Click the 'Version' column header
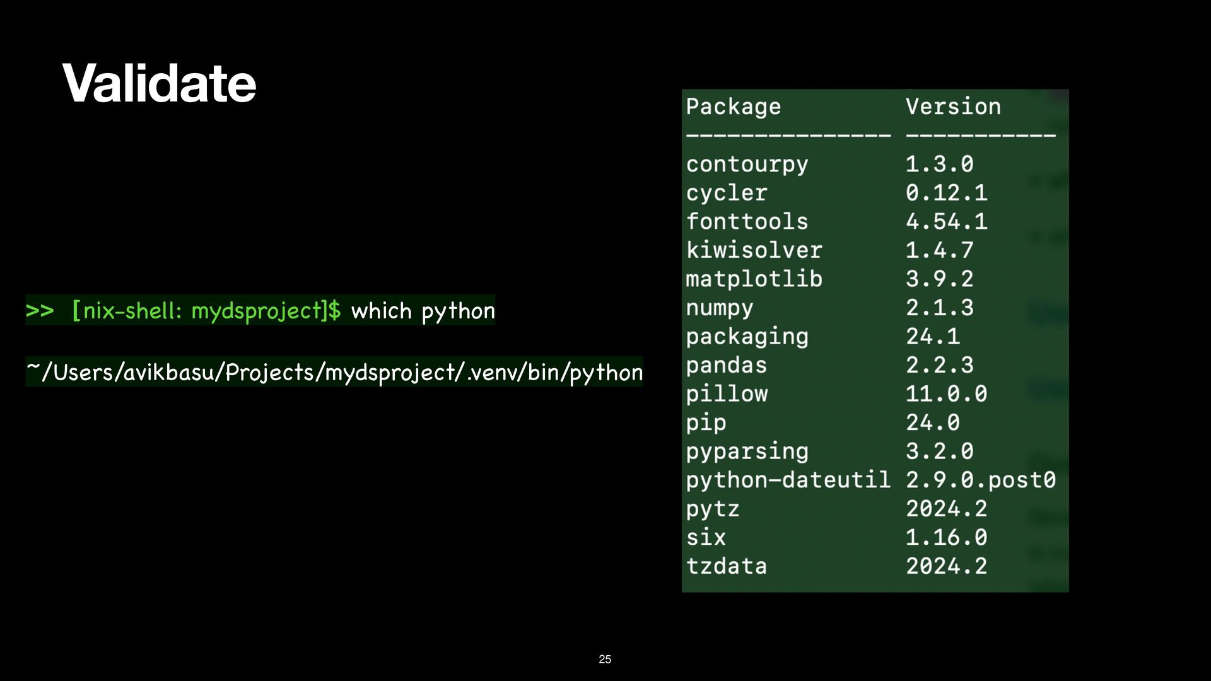 (953, 106)
